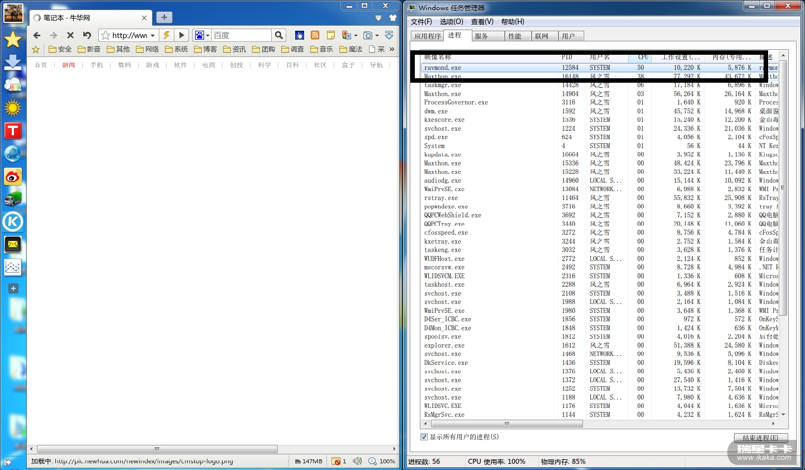The width and height of the screenshot is (805, 470).
Task: Click the 科学 link on the webpage
Action: [264, 65]
